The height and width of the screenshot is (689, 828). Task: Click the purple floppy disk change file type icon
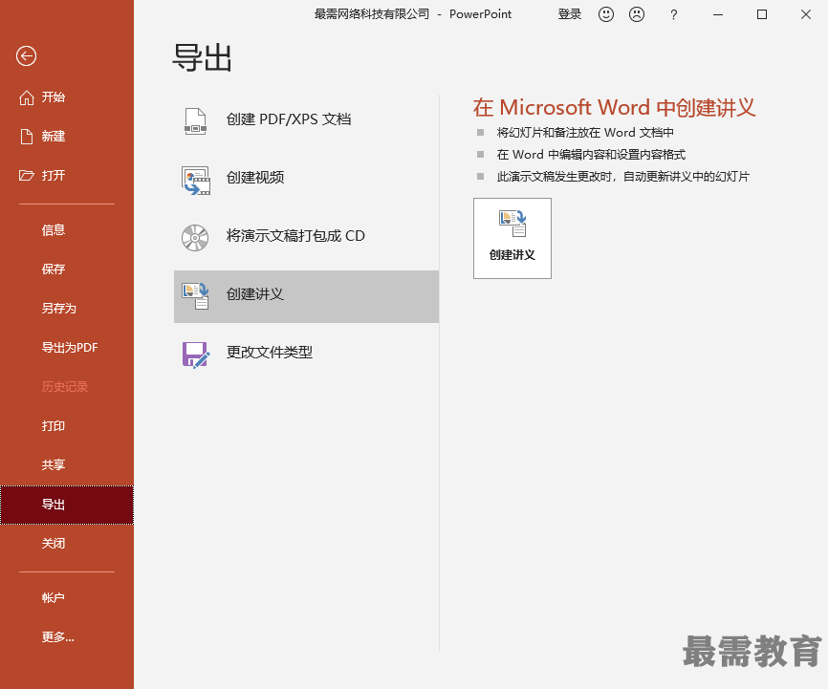pyautogui.click(x=196, y=355)
